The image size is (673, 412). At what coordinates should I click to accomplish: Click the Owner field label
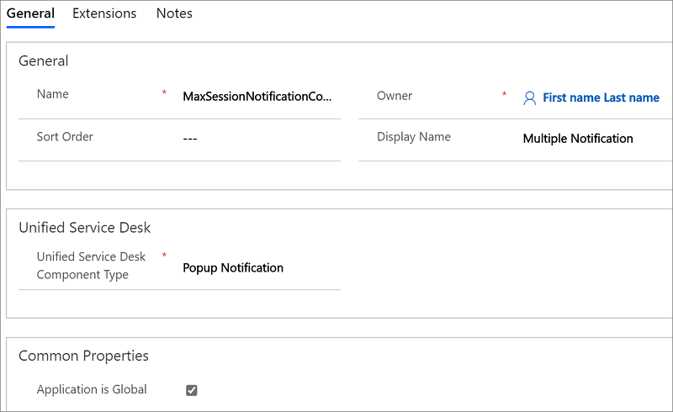395,96
